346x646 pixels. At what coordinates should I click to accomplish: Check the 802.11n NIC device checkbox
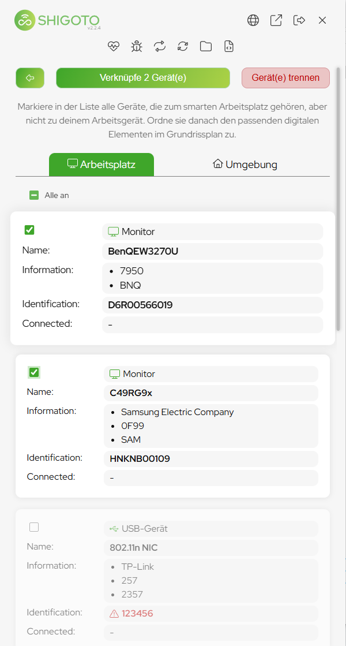coord(34,527)
